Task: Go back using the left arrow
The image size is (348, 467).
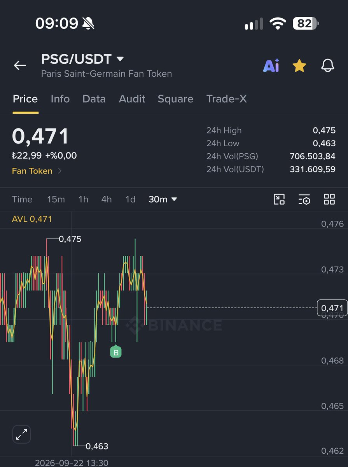Action: click(20, 65)
